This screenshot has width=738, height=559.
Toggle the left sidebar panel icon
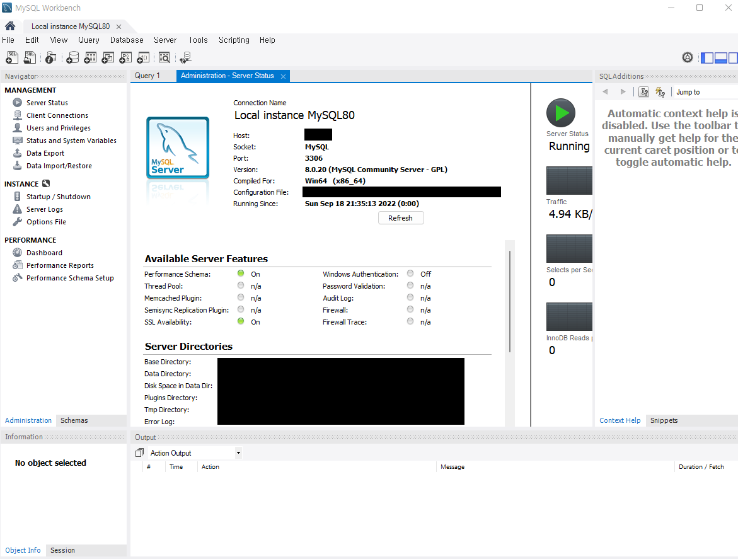pyautogui.click(x=707, y=57)
